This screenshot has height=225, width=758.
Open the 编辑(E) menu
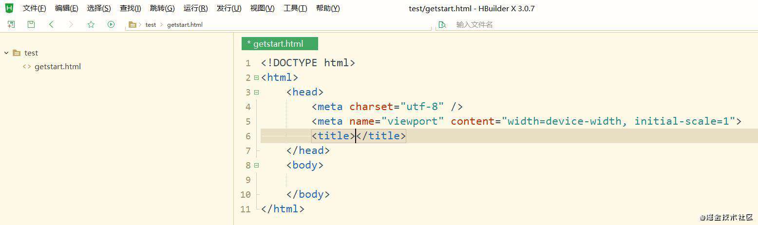pos(66,8)
